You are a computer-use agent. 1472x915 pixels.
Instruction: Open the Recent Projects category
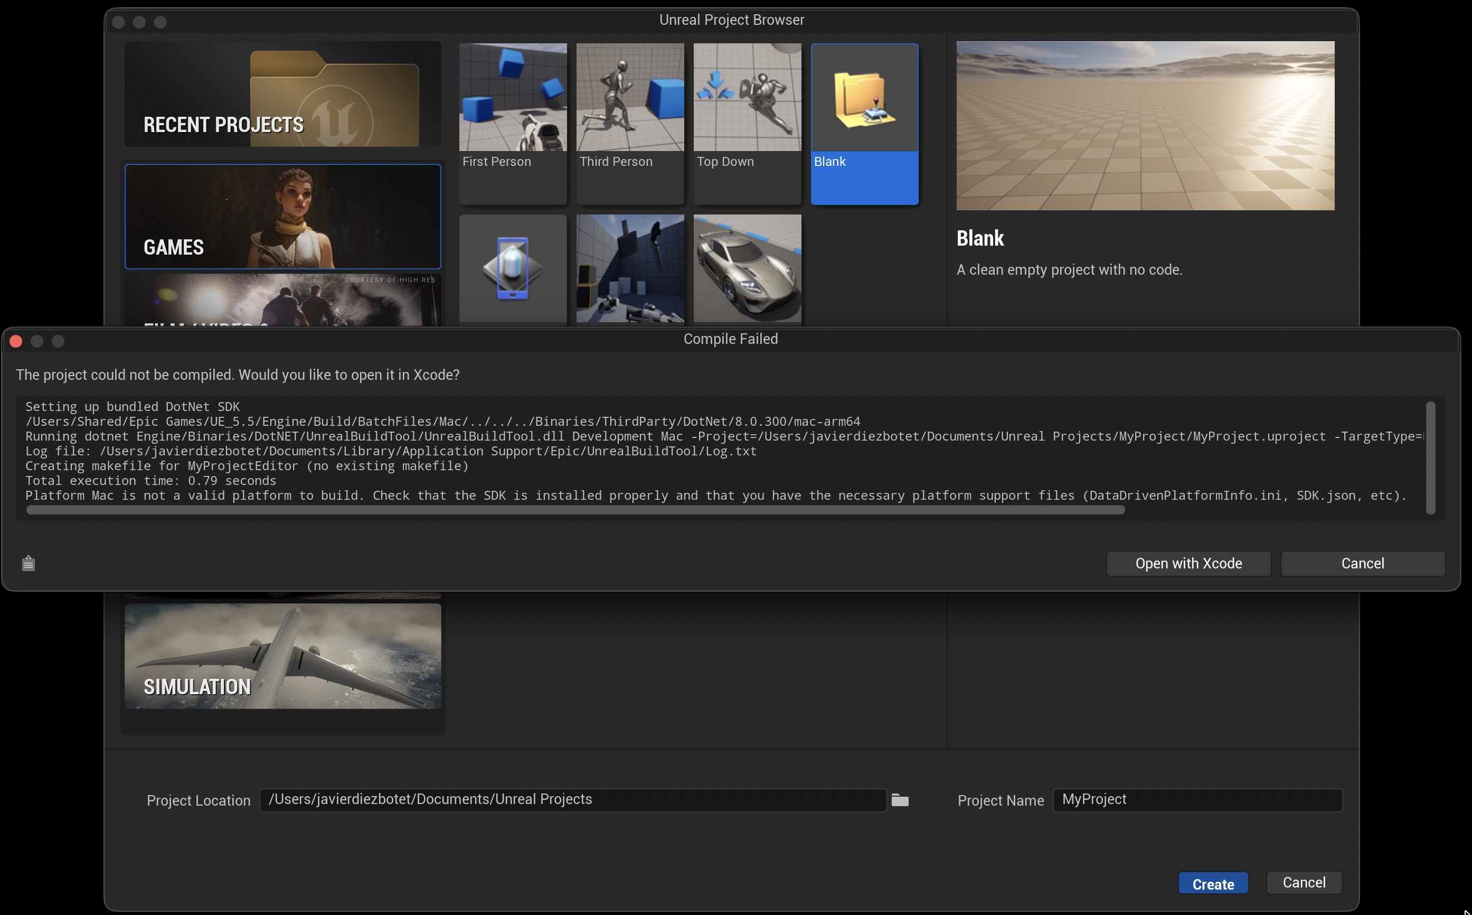click(x=282, y=94)
